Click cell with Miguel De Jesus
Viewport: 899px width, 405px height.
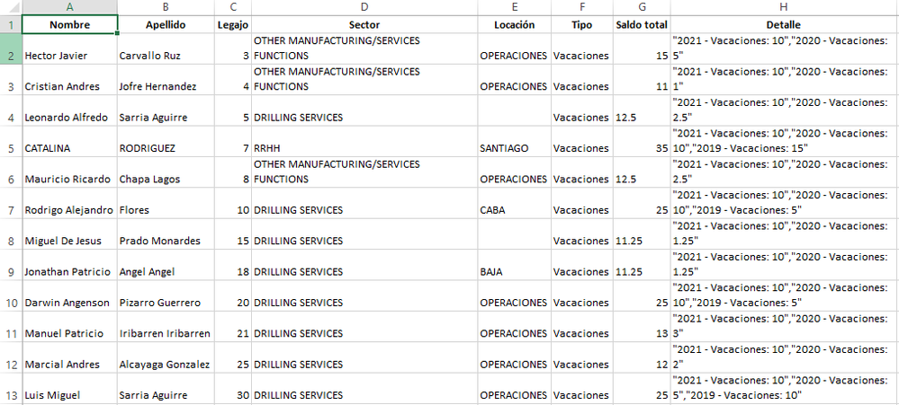click(70, 234)
